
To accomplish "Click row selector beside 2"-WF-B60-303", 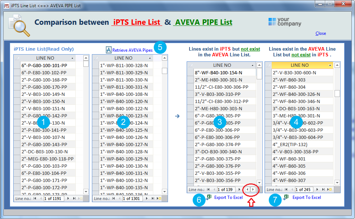I will 268,80.
